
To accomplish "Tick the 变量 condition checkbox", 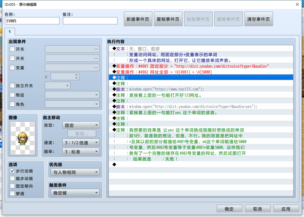I will coord(12,68).
